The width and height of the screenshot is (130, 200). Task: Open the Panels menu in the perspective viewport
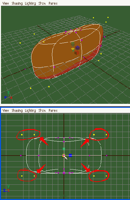53,3
